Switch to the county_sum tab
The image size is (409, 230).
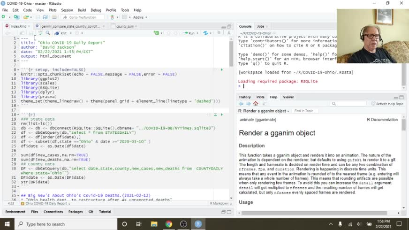coord(125,26)
